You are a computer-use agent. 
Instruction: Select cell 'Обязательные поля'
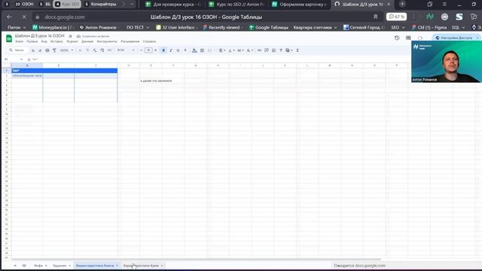point(27,75)
